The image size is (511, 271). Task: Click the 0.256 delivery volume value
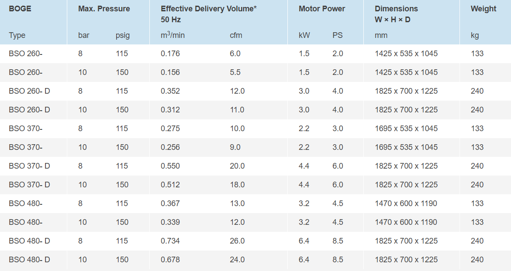tap(170, 147)
